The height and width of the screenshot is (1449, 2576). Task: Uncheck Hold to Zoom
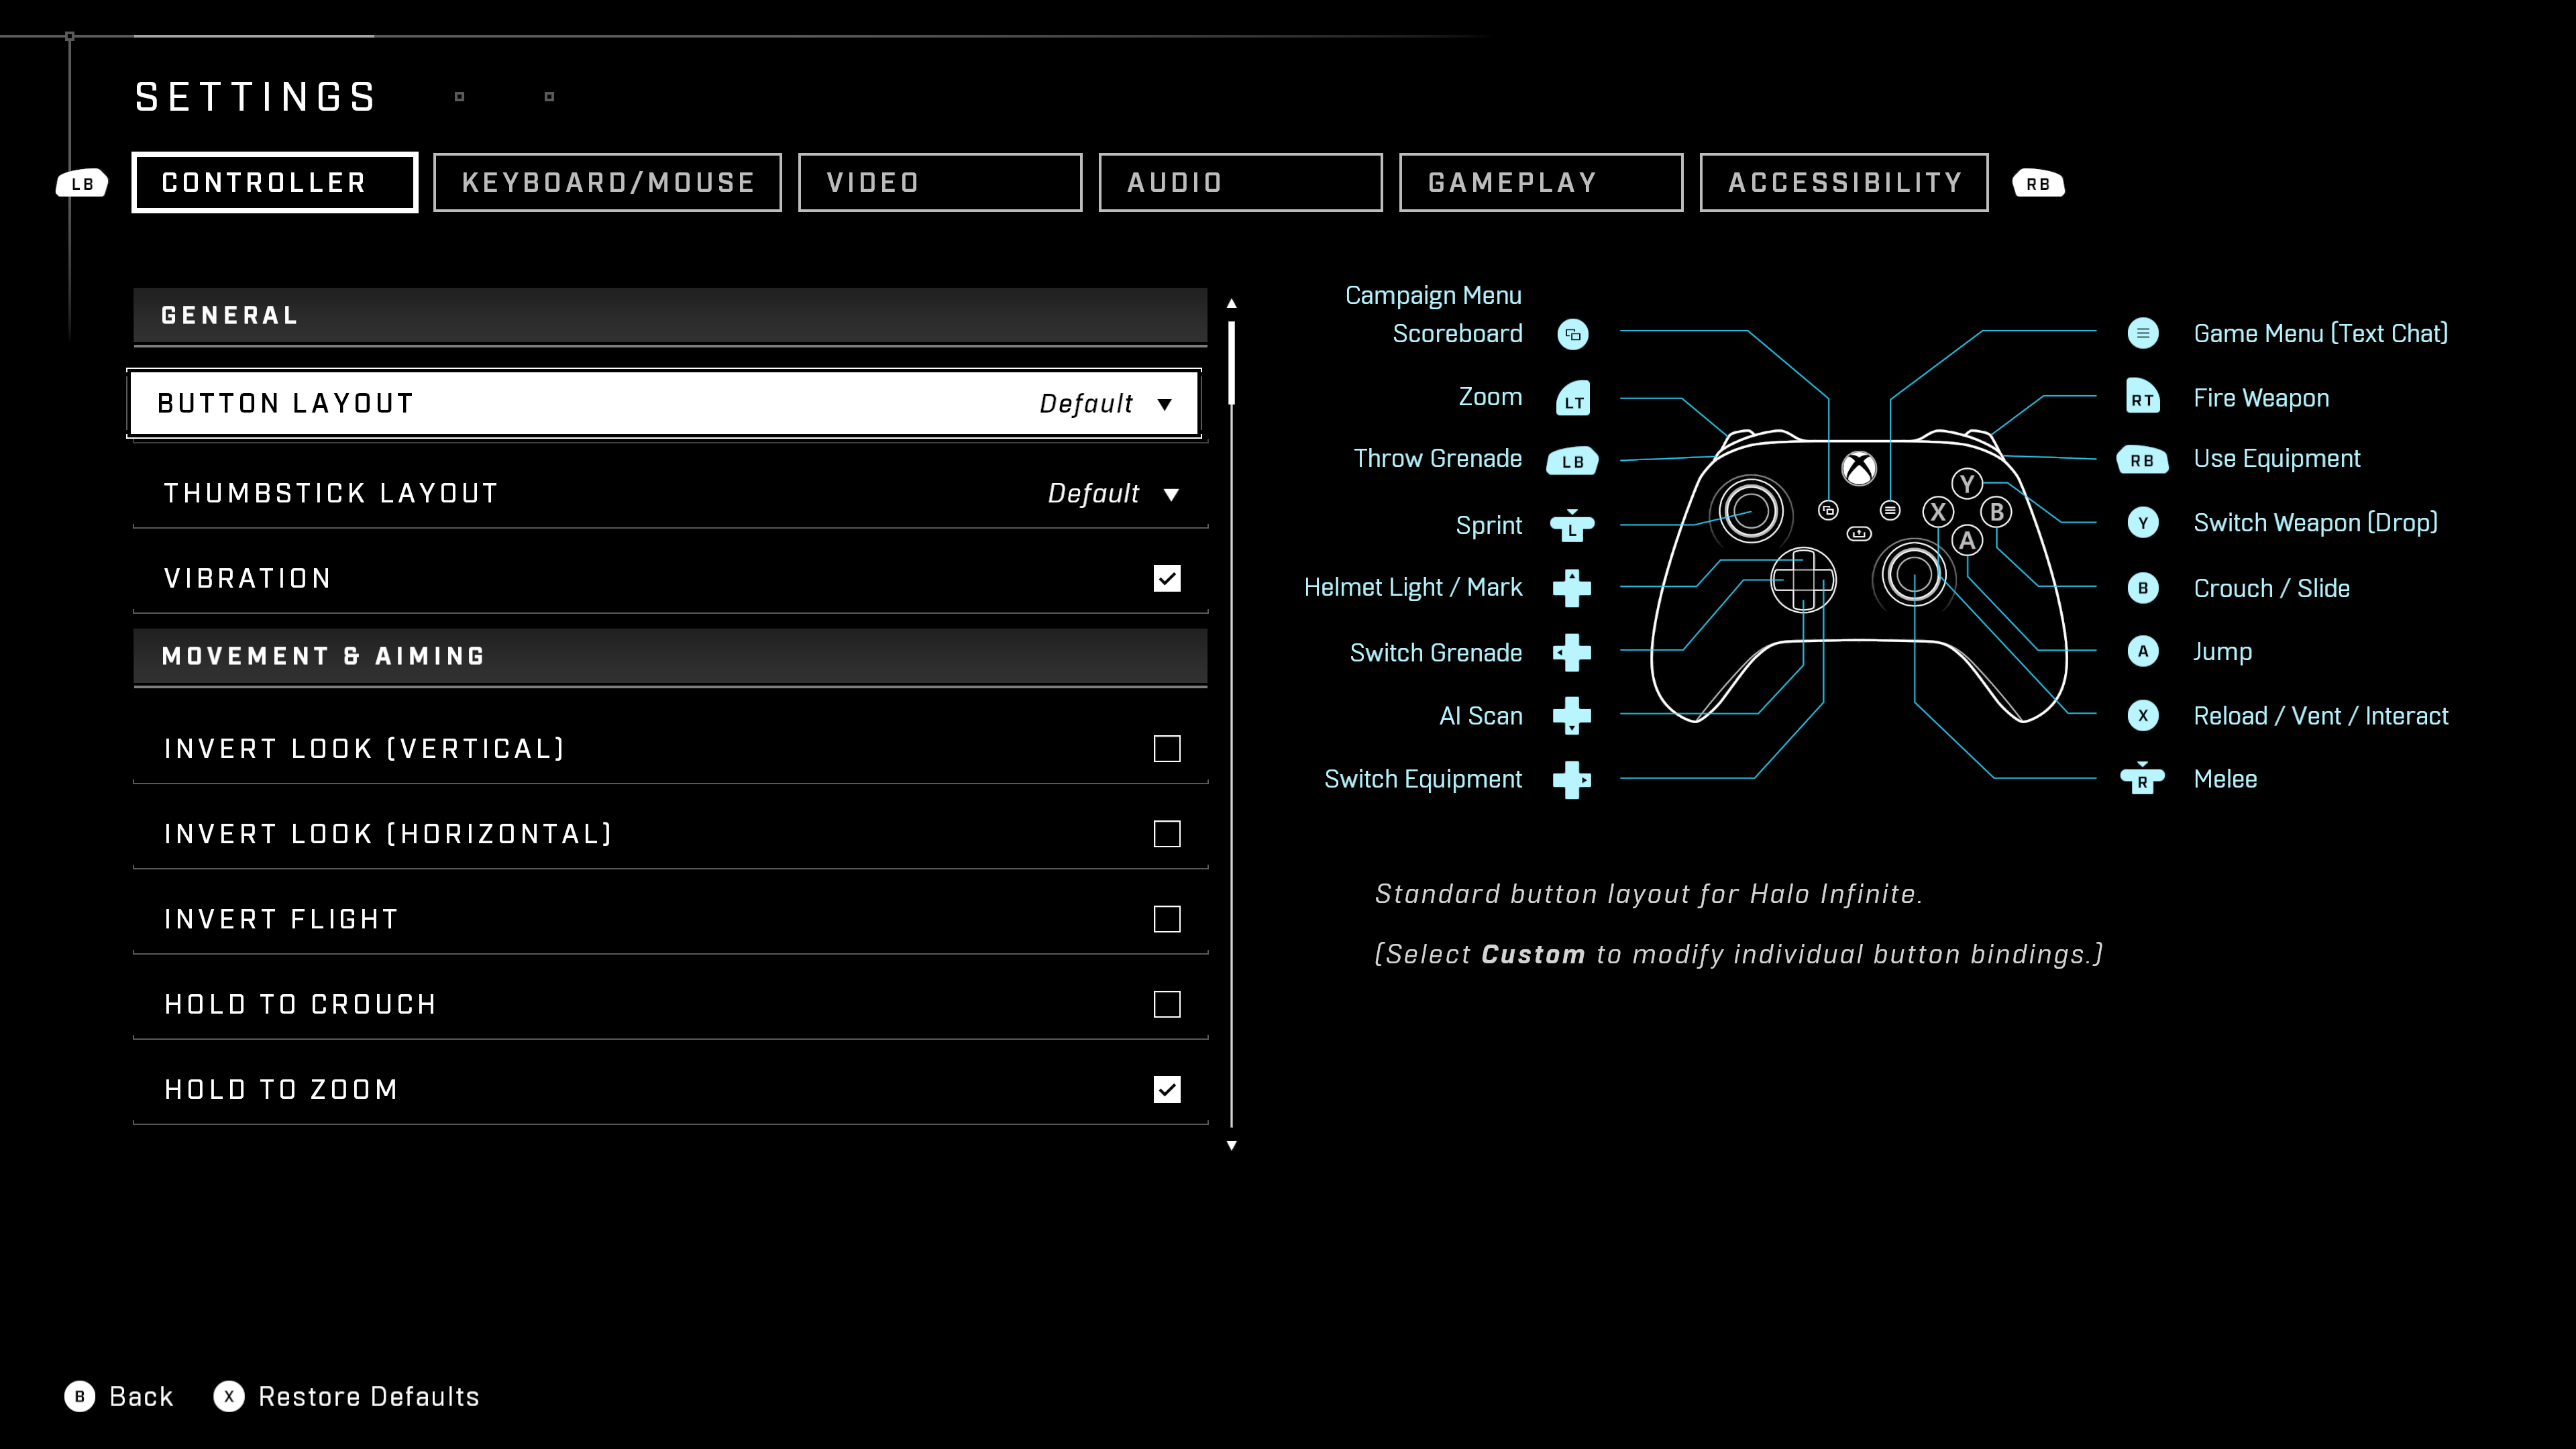pyautogui.click(x=1167, y=1089)
